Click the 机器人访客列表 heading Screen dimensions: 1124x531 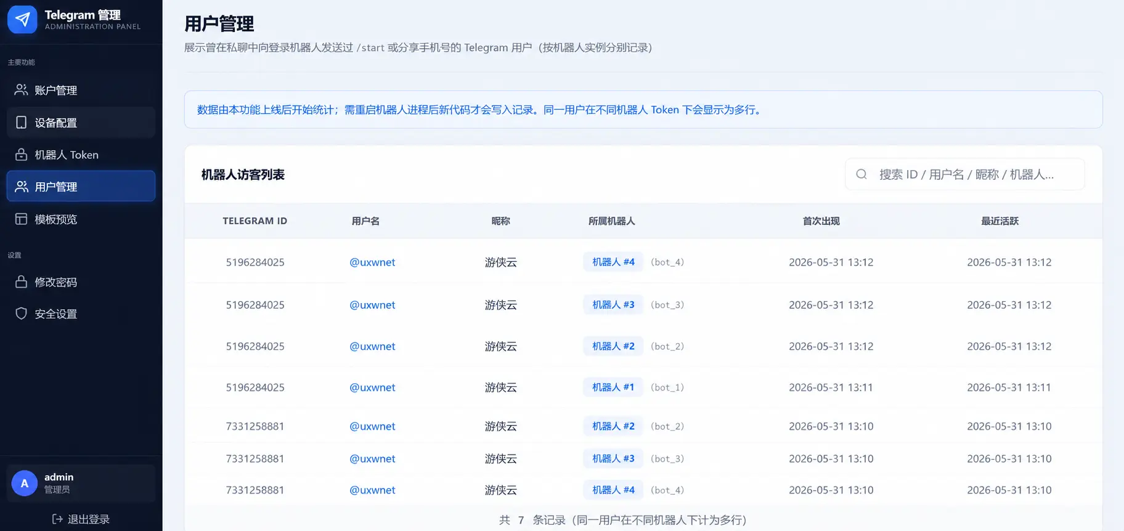pos(243,174)
